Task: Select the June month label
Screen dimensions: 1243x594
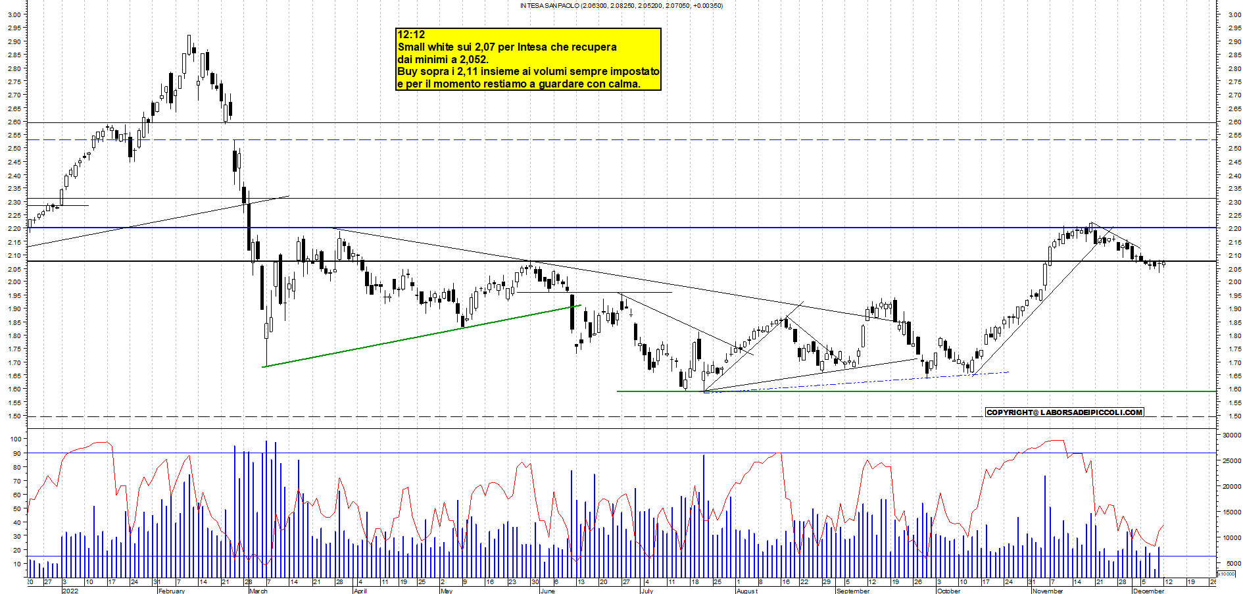Action: [x=547, y=591]
